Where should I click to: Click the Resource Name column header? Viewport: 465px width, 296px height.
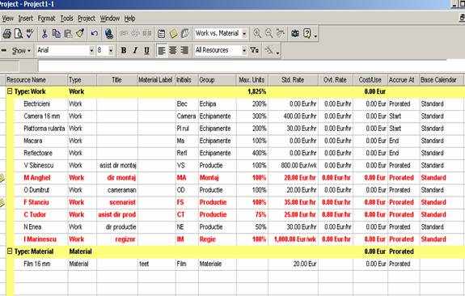[36, 80]
